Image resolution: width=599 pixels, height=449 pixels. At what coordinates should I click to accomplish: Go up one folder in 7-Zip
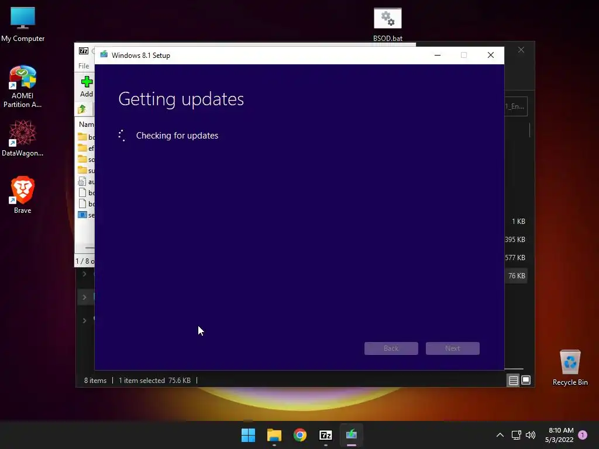point(82,109)
